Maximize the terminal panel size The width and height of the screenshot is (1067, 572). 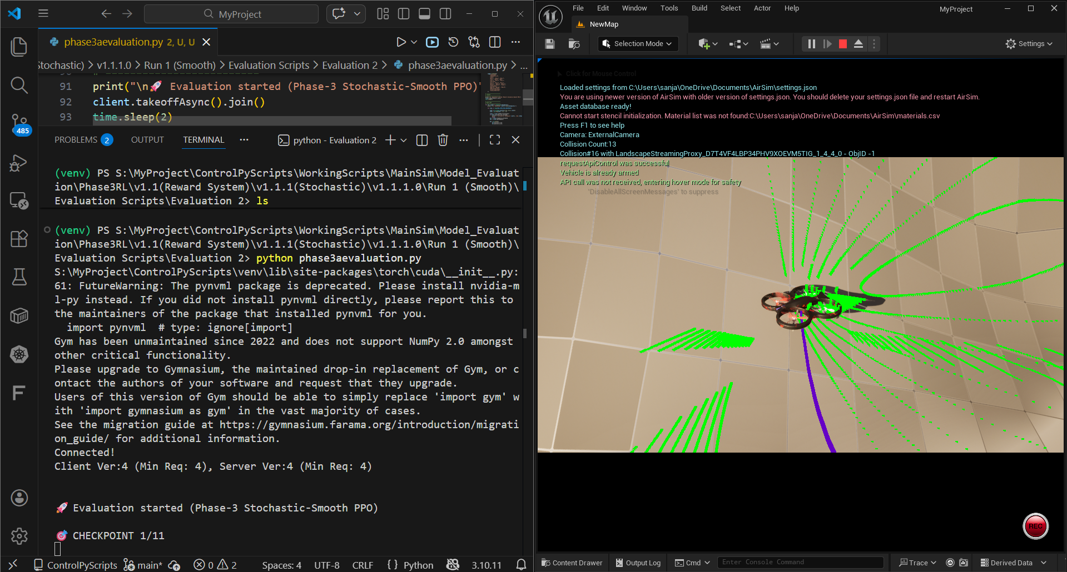(x=495, y=140)
